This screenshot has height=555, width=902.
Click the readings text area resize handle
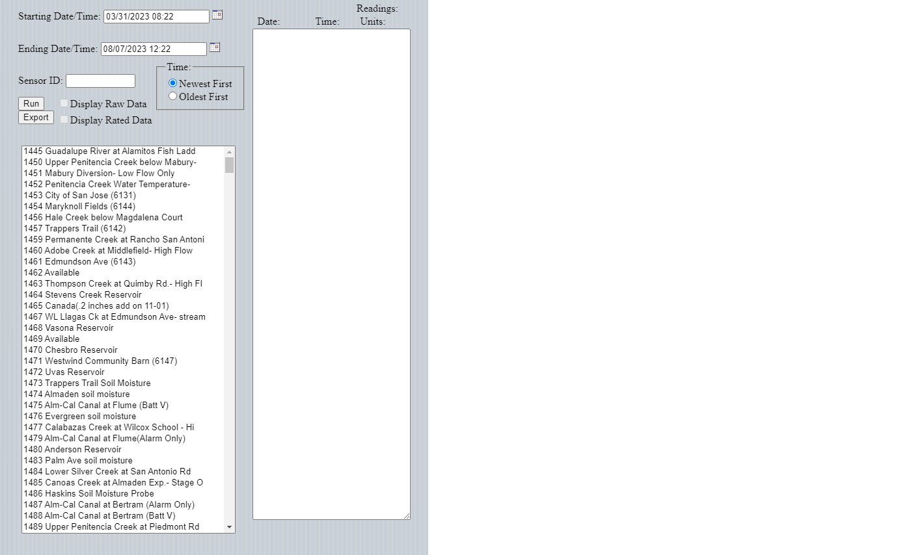[407, 516]
